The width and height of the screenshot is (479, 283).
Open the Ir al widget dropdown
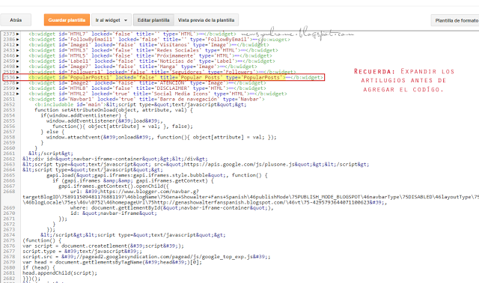(x=112, y=20)
